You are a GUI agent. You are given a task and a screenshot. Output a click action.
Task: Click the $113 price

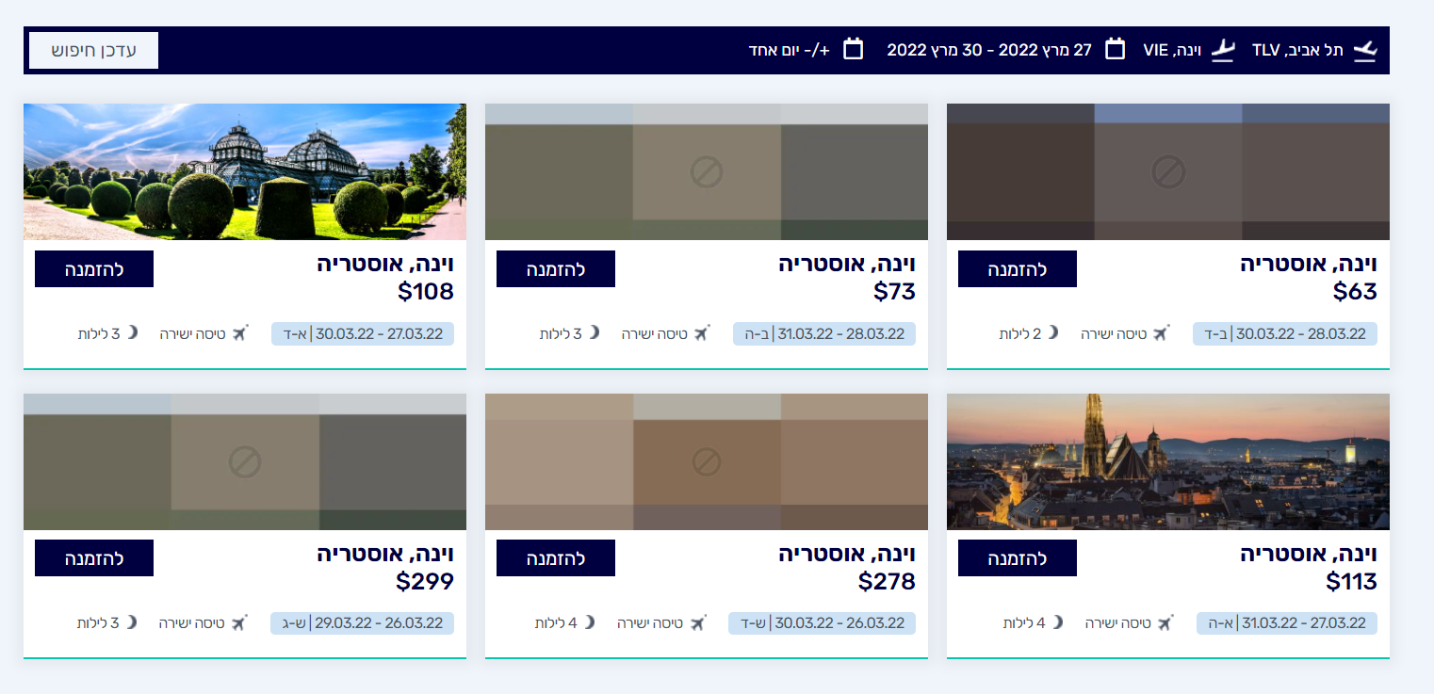coord(1351,582)
